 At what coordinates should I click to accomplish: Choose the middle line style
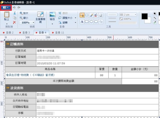tap(112, 18)
